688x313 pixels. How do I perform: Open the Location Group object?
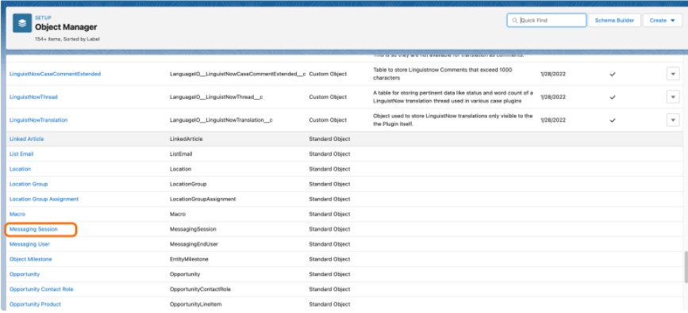pyautogui.click(x=29, y=184)
